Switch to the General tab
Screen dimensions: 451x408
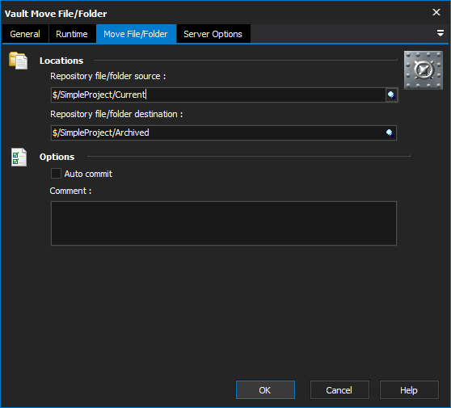point(25,34)
